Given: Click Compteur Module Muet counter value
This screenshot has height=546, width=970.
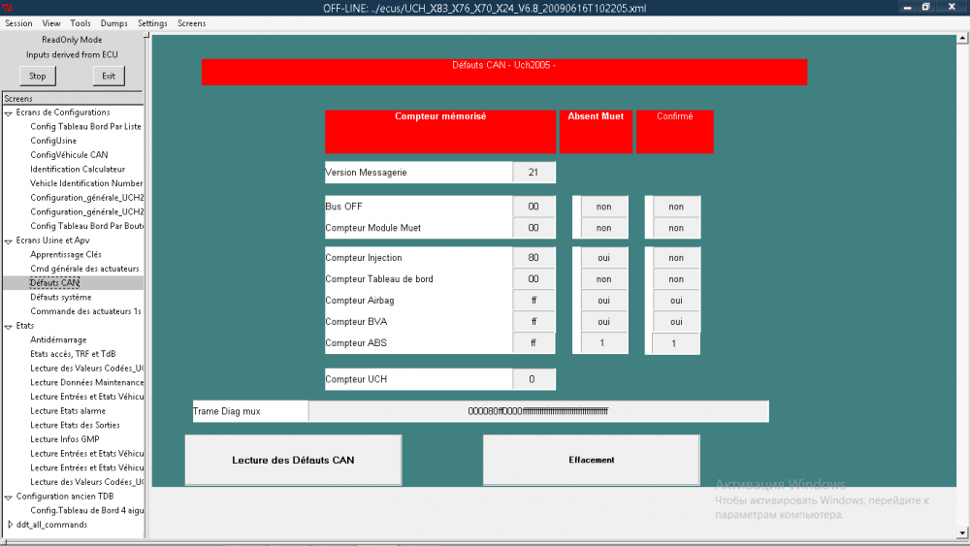Looking at the screenshot, I should (533, 228).
